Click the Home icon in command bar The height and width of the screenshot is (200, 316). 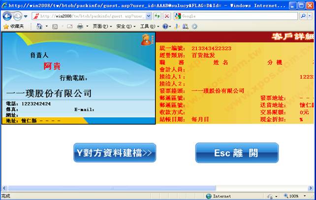[x=39, y=26]
